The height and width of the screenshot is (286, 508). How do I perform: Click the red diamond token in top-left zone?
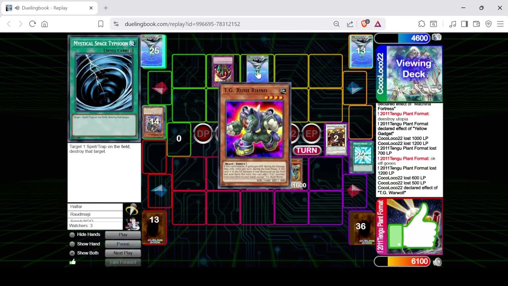(160, 88)
